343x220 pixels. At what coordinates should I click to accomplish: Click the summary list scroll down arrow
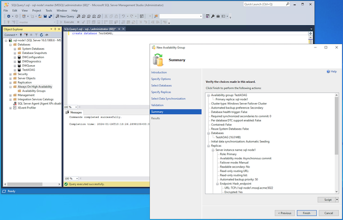tap(336, 192)
